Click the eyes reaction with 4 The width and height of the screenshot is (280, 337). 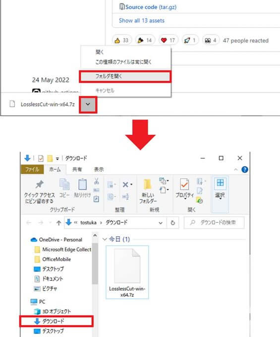click(x=211, y=40)
